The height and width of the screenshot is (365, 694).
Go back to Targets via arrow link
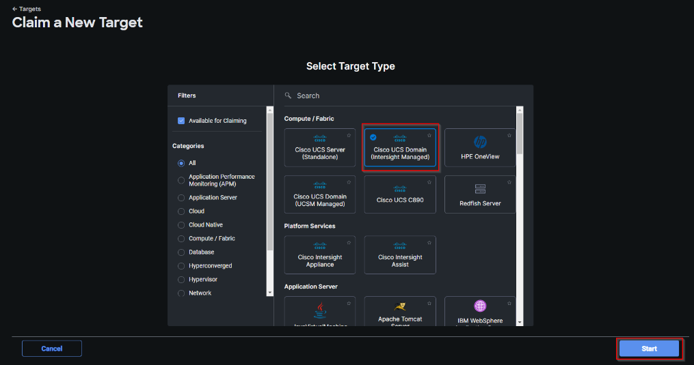[27, 9]
